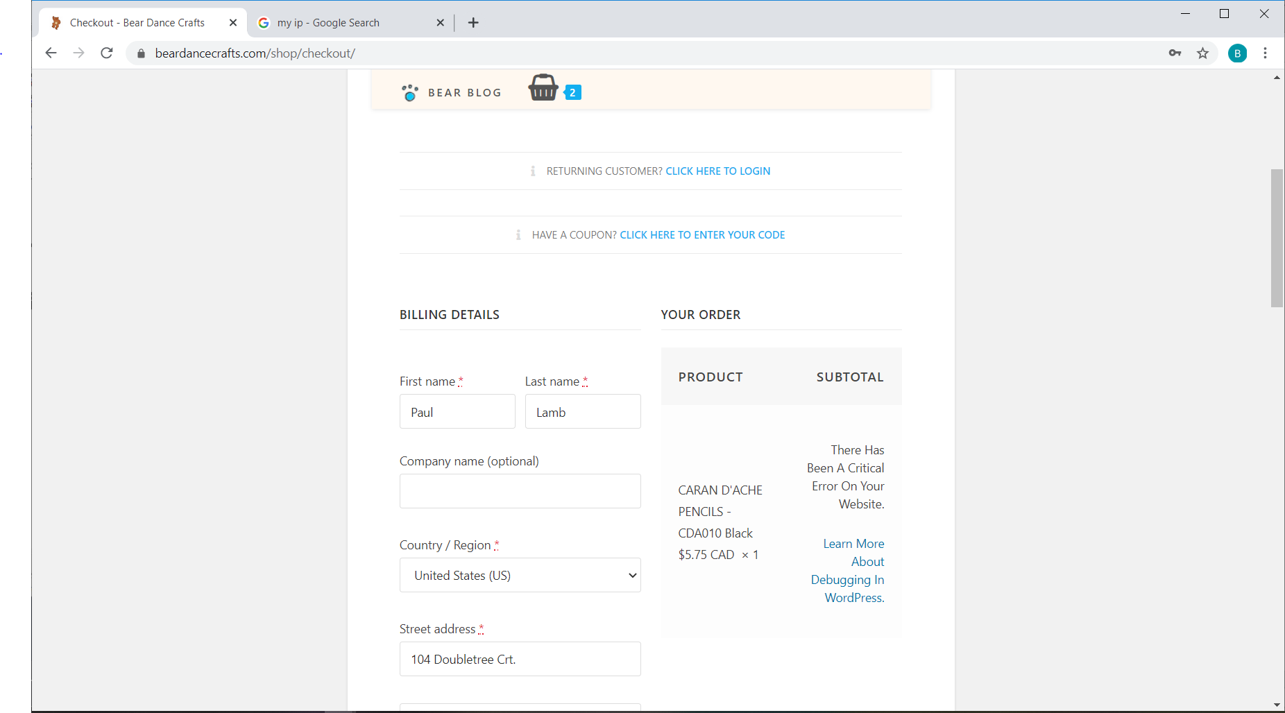Click the Street address field
The width and height of the screenshot is (1285, 713).
[x=520, y=659]
